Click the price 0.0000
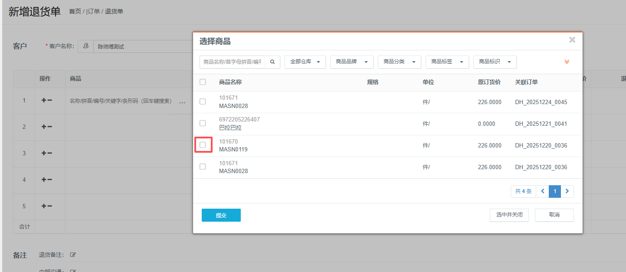This screenshot has width=626, height=272. coord(486,124)
